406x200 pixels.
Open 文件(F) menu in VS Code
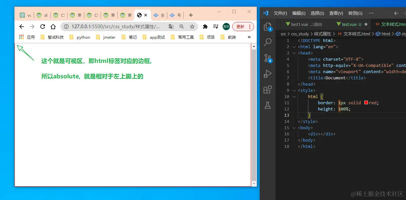280,13
